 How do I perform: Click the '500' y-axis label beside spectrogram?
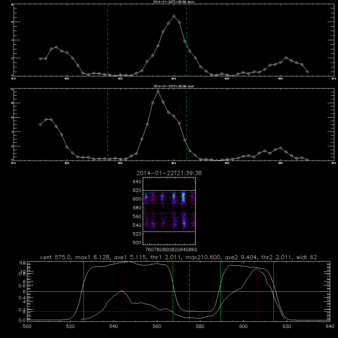tap(137, 243)
